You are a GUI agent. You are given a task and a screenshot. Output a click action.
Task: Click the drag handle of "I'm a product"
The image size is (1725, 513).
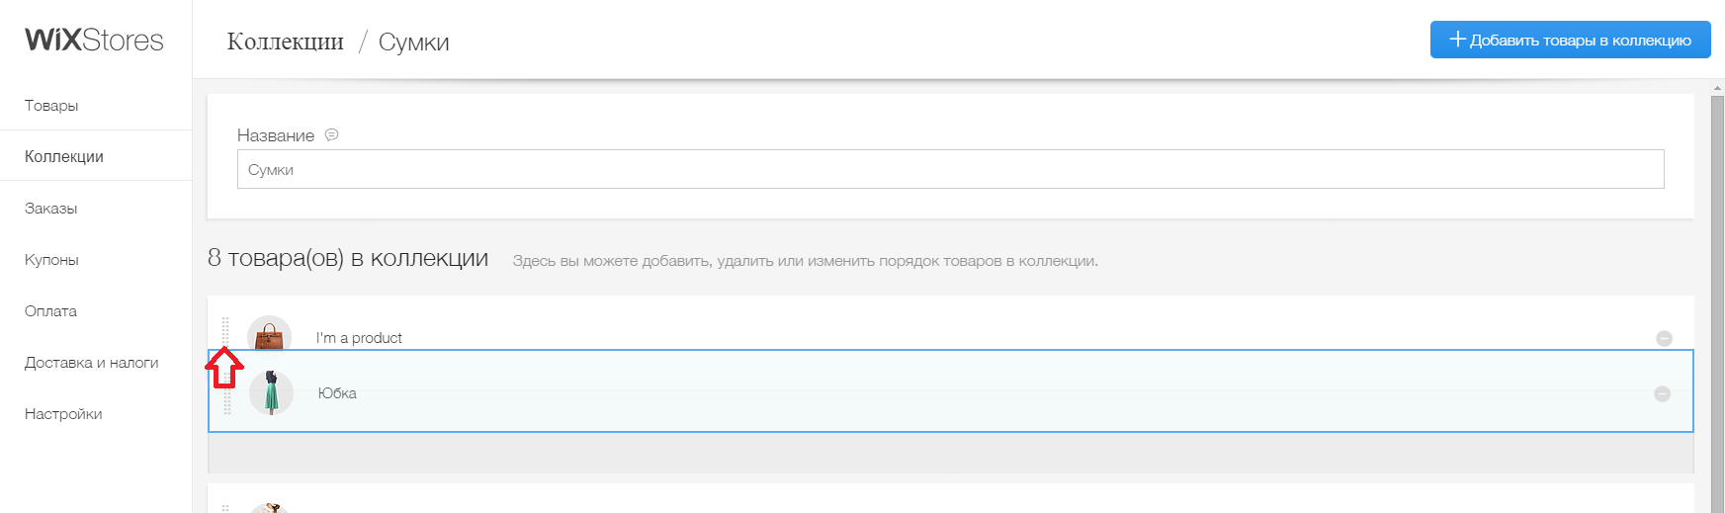(225, 331)
